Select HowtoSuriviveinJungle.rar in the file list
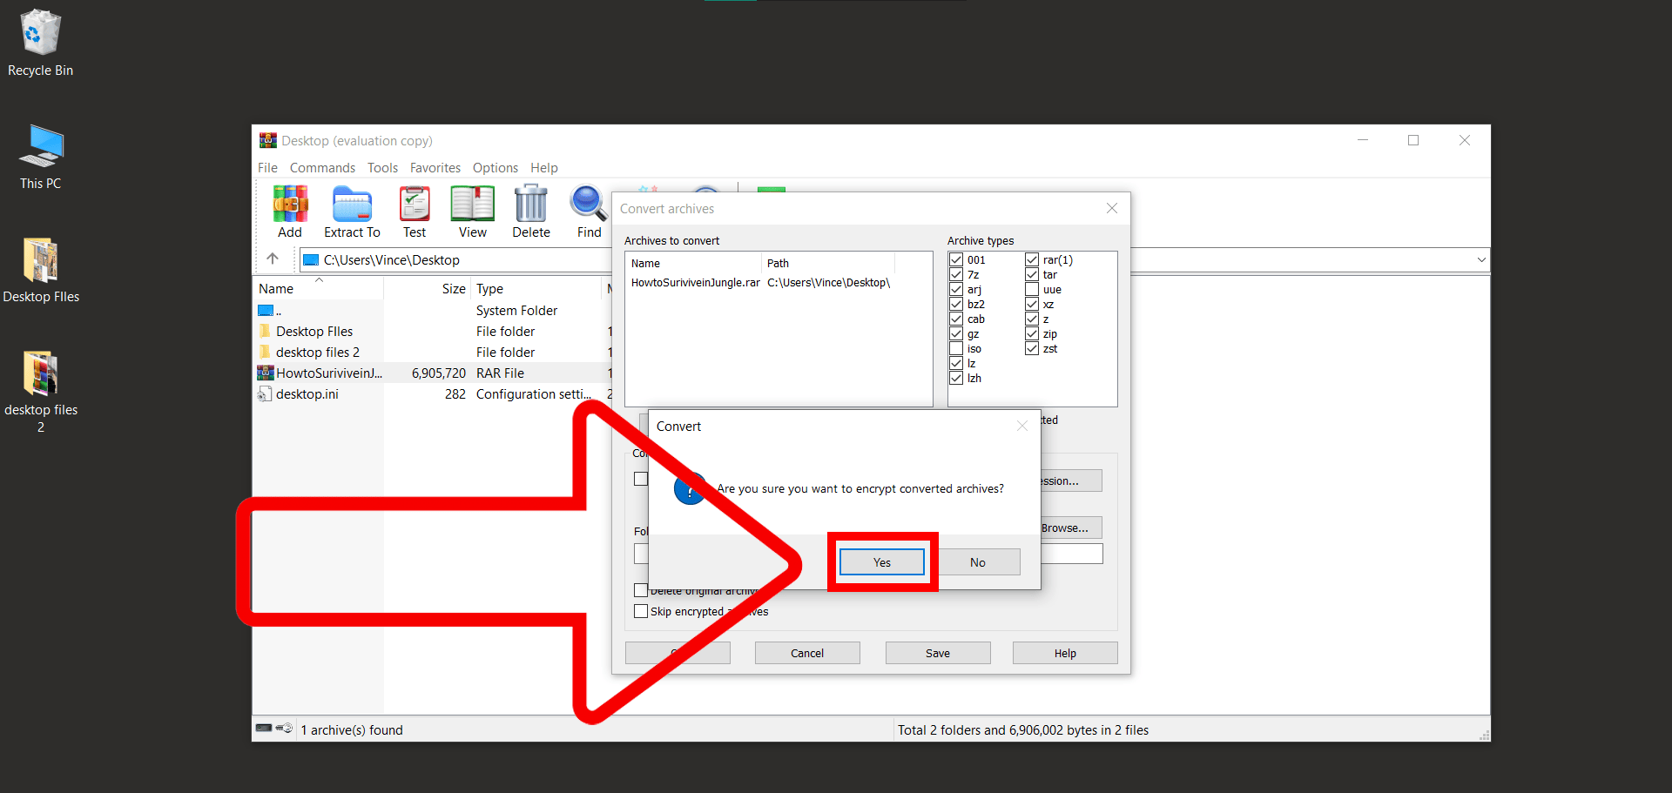1672x793 pixels. pyautogui.click(x=327, y=373)
